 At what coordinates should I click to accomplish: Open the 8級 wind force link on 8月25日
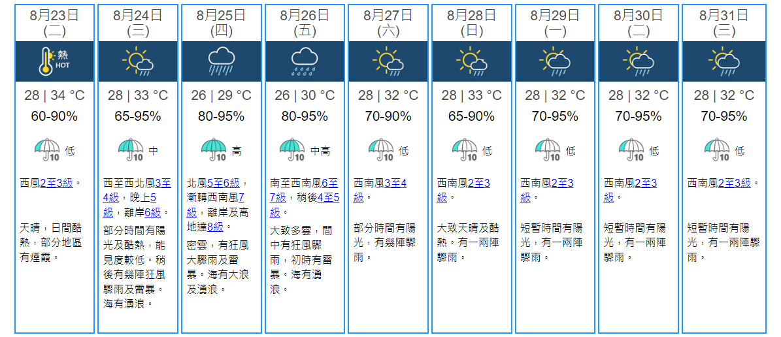pyautogui.click(x=215, y=226)
